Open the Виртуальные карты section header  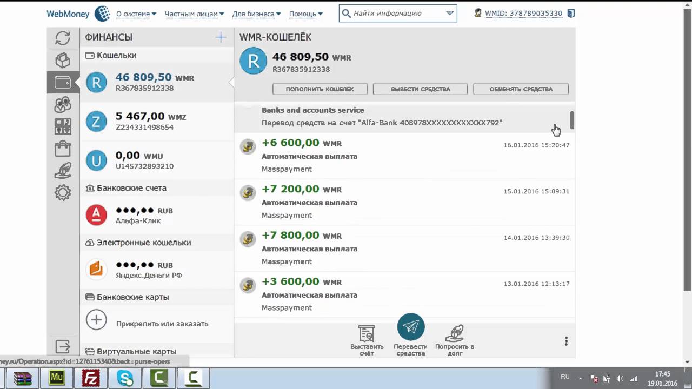coord(157,351)
